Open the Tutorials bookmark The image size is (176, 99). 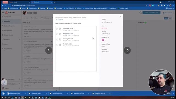pos(50,8)
